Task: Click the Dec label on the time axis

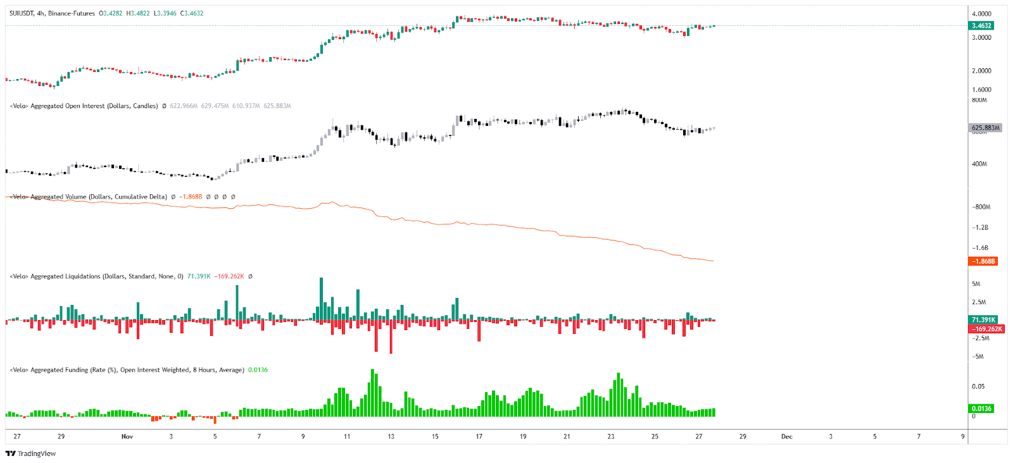Action: point(787,436)
